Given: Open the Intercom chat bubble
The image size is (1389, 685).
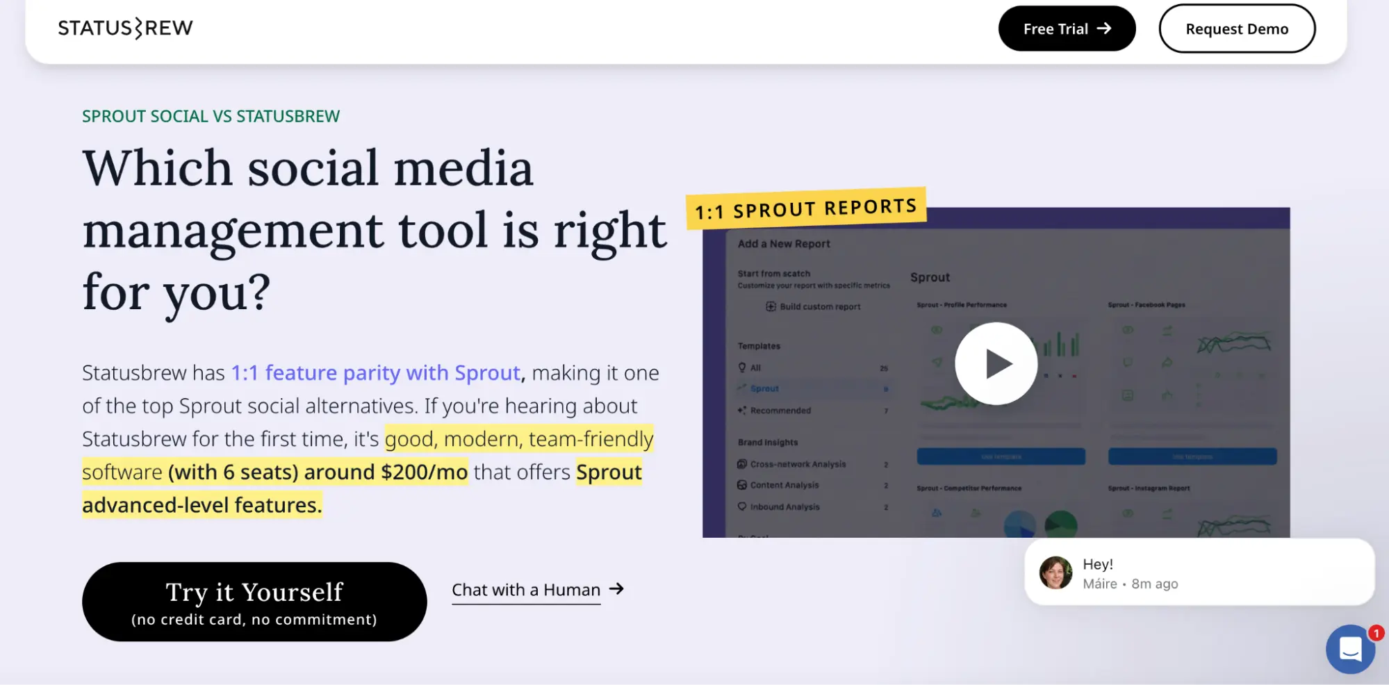Looking at the screenshot, I should (x=1350, y=648).
